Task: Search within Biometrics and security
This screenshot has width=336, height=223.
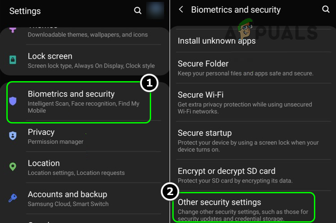Action: tap(326, 9)
